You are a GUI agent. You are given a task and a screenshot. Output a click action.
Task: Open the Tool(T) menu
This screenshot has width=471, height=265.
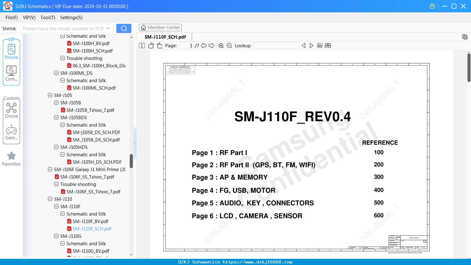pyautogui.click(x=48, y=18)
